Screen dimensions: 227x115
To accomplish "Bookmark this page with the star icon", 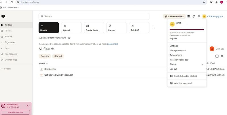I will coord(204,2).
